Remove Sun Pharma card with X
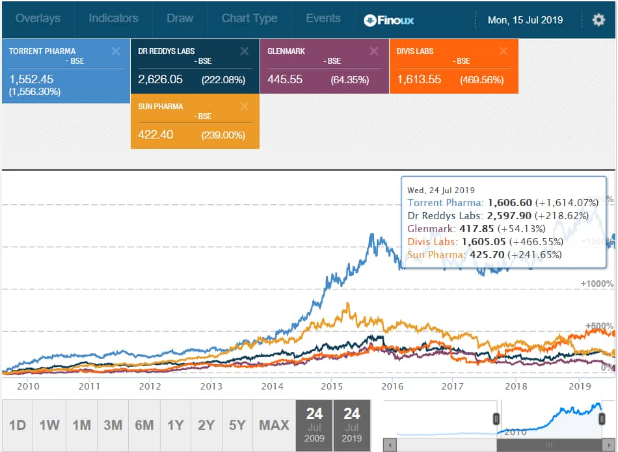Image resolution: width=618 pixels, height=452 pixels. click(245, 107)
